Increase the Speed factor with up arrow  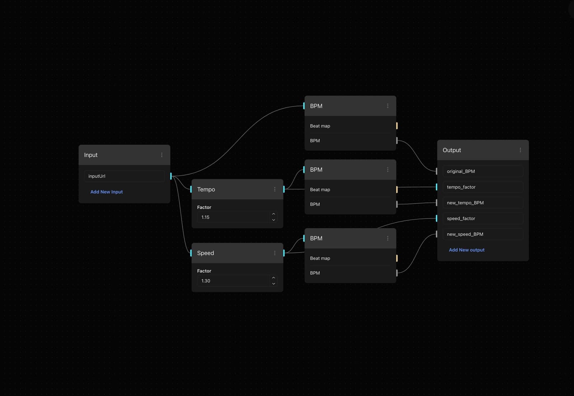click(273, 278)
